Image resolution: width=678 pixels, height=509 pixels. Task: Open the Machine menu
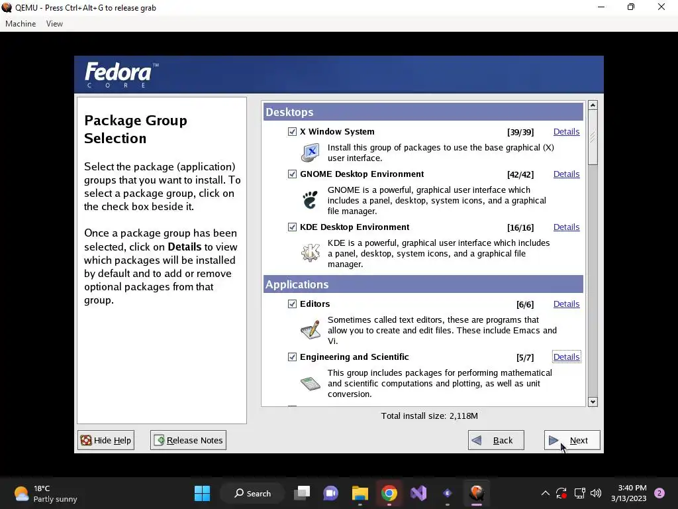coord(21,24)
